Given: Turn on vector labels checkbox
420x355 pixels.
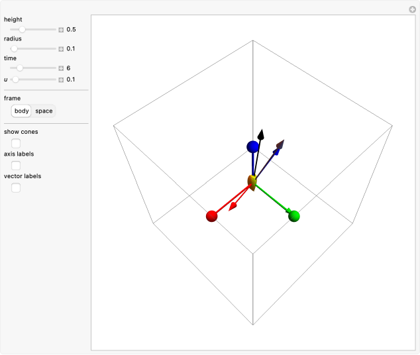Looking at the screenshot, I should point(16,187).
